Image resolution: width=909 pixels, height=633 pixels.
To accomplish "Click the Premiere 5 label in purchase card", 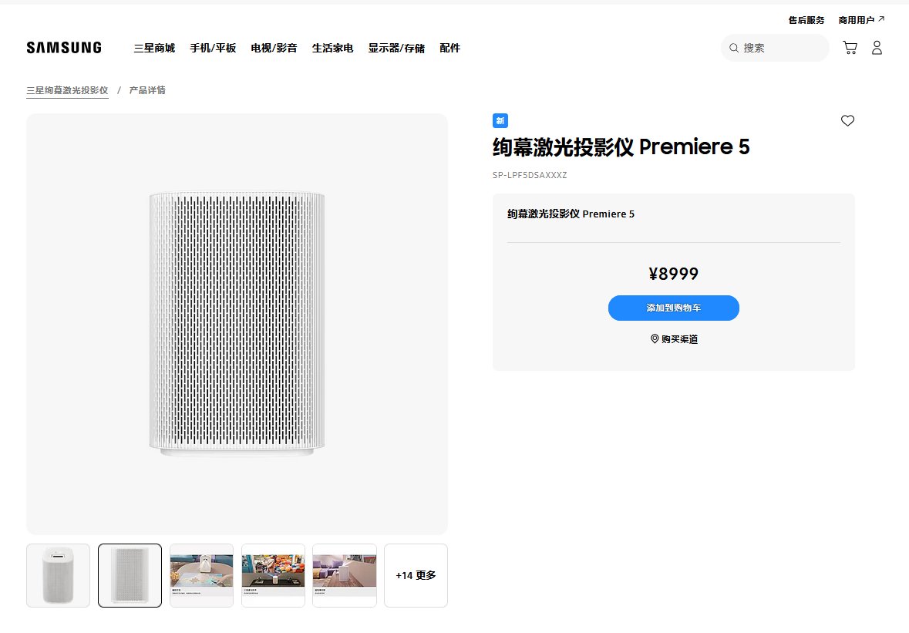I will click(x=571, y=214).
